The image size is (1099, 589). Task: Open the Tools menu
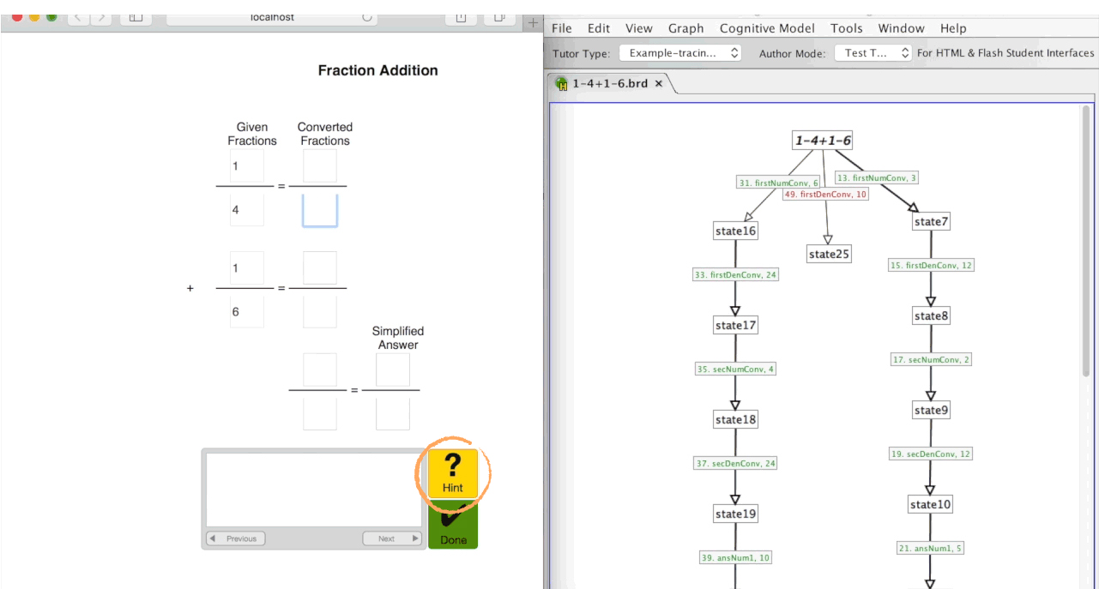pos(846,28)
